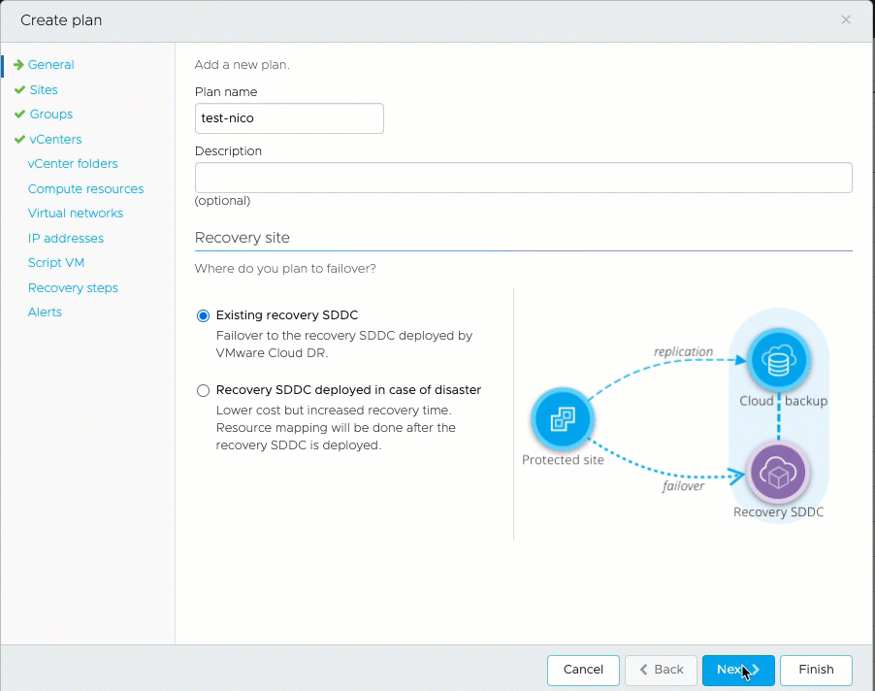Open the vCenter folders step
This screenshot has height=691, width=875.
click(73, 164)
